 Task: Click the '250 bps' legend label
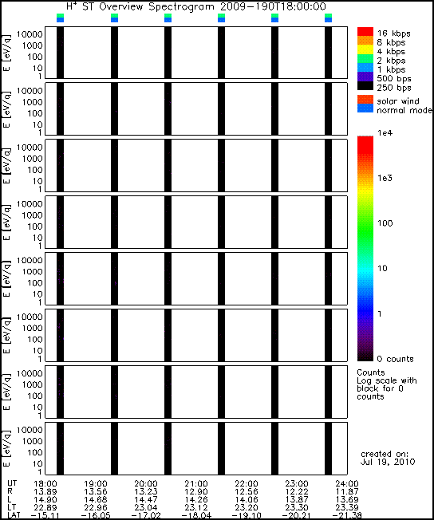pyautogui.click(x=394, y=88)
